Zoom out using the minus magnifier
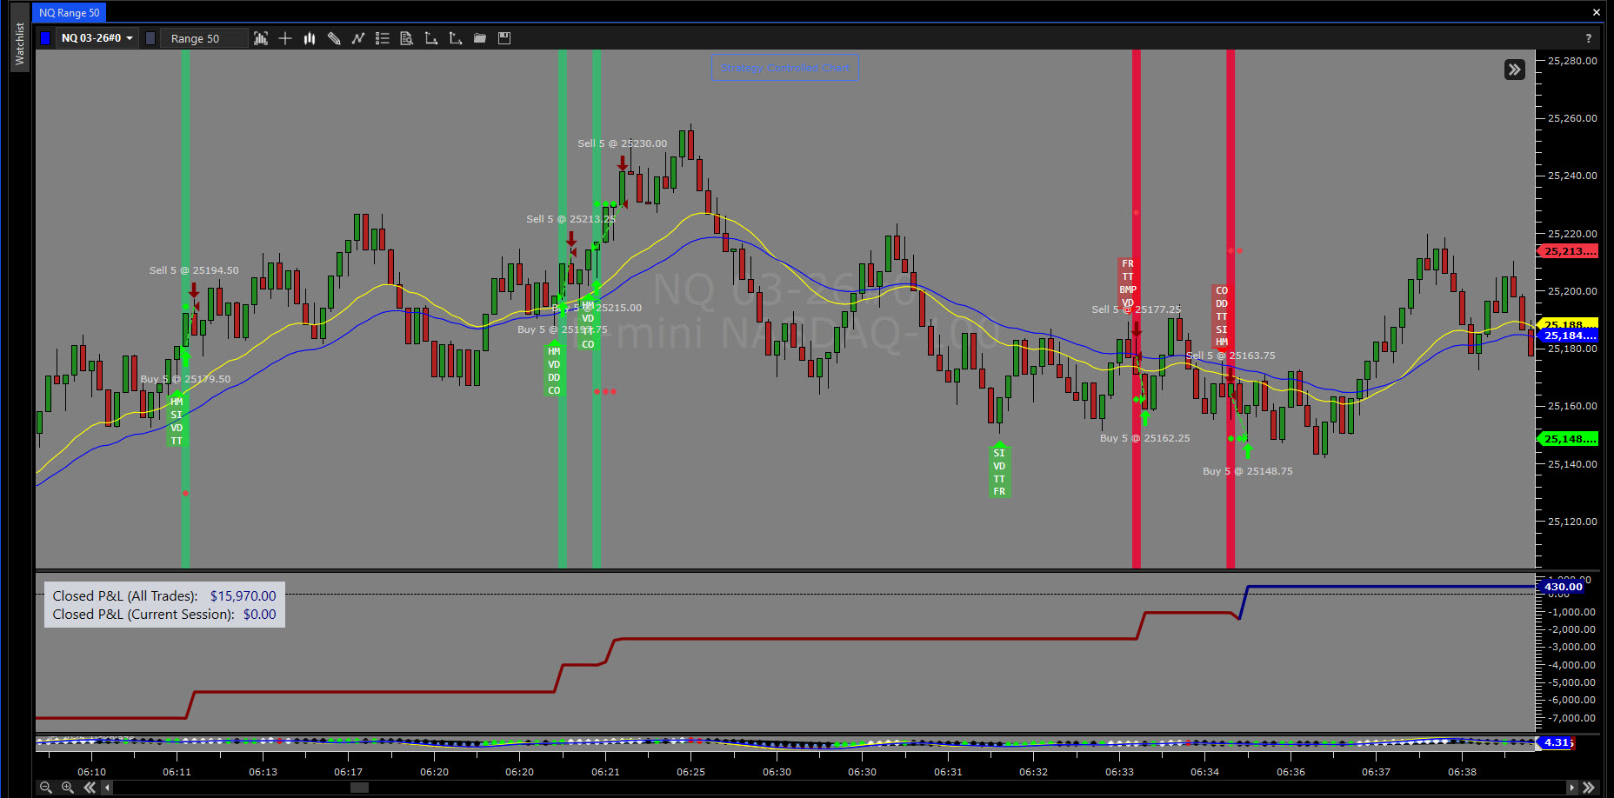 [x=46, y=788]
